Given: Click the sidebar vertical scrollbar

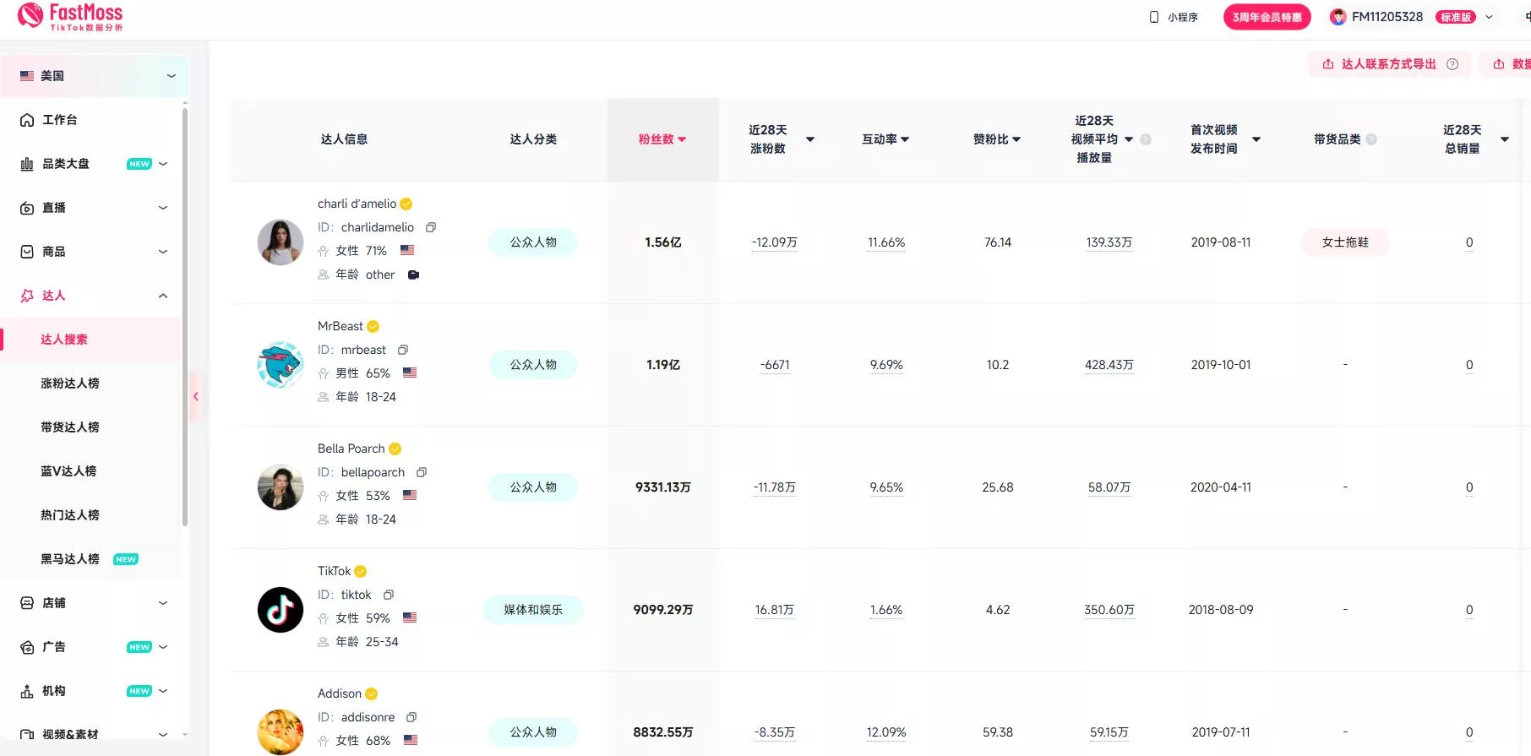Looking at the screenshot, I should 185,317.
